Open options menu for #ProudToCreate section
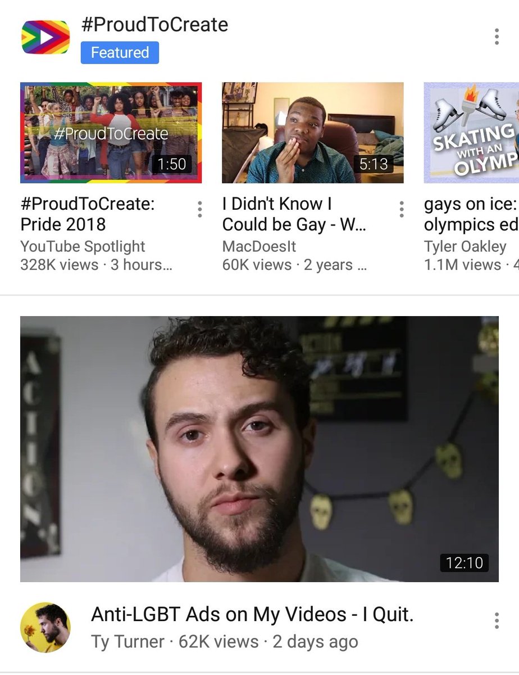Image resolution: width=519 pixels, height=675 pixels. tap(497, 37)
